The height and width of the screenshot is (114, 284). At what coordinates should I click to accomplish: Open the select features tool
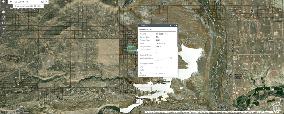click(x=26, y=8)
